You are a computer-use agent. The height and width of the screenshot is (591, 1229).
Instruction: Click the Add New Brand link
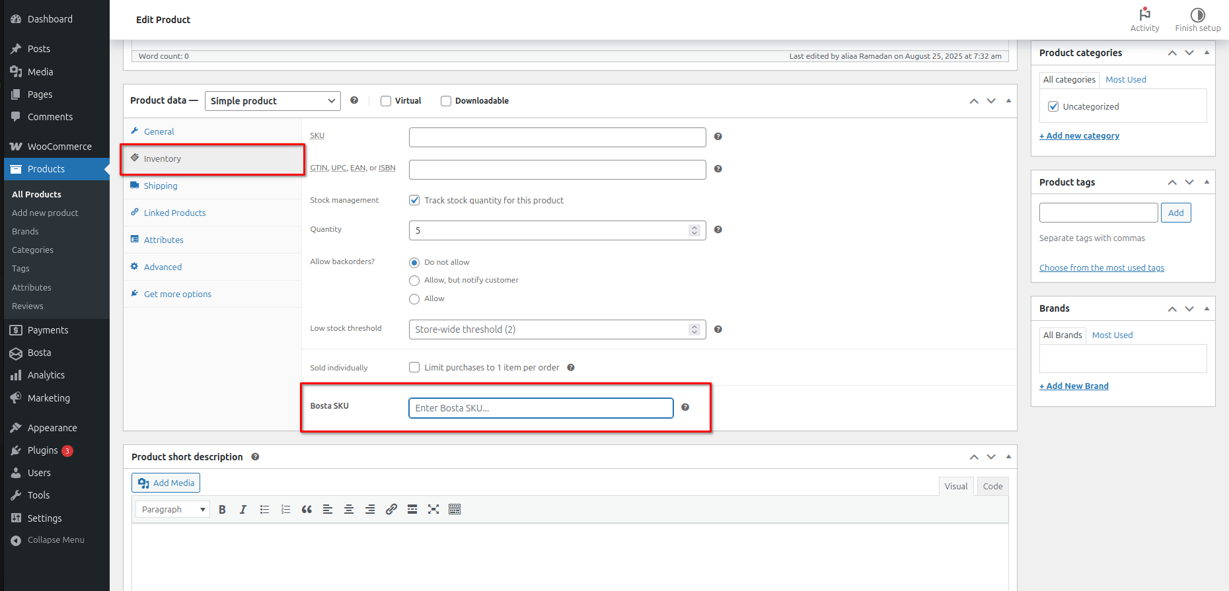pos(1074,386)
